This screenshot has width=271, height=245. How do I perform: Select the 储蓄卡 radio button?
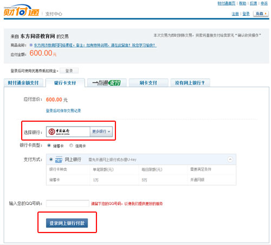pyautogui.click(x=49, y=145)
